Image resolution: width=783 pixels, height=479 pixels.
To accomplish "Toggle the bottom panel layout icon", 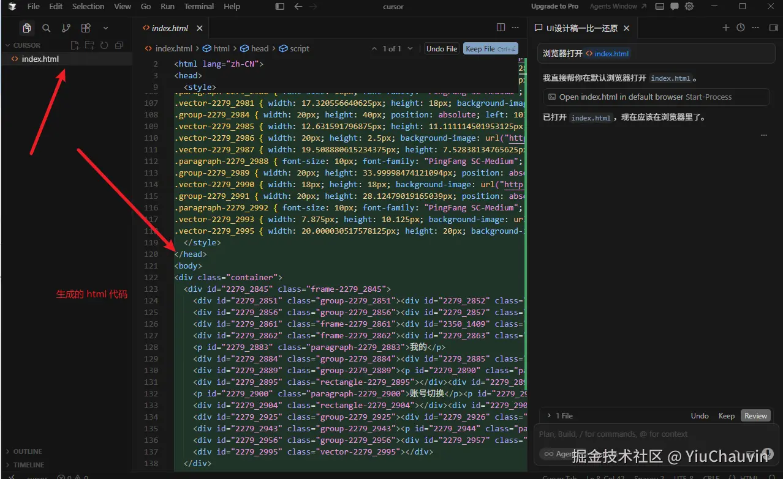I will [660, 7].
